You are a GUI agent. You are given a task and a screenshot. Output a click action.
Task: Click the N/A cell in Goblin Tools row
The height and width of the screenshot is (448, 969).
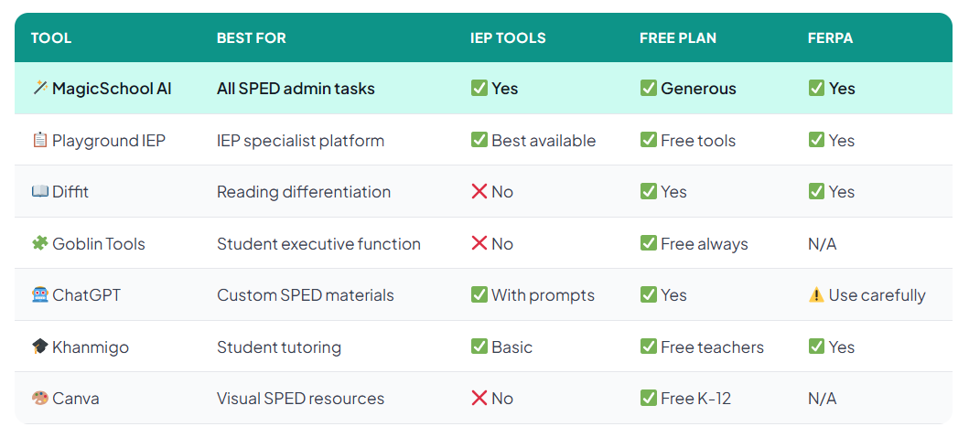click(823, 244)
